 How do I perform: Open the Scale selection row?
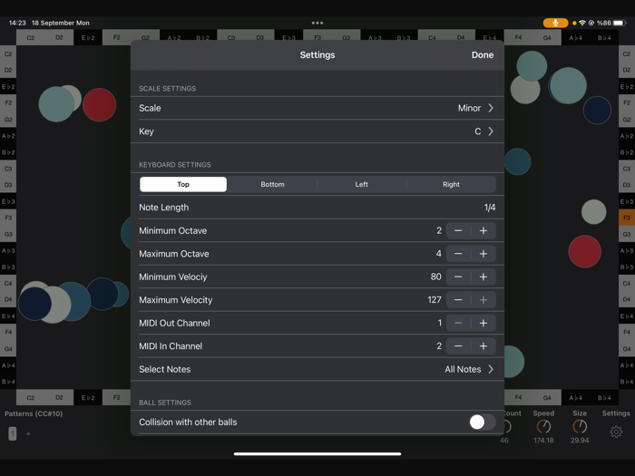(x=317, y=108)
